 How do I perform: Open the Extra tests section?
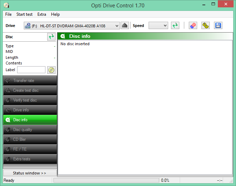[30, 159]
